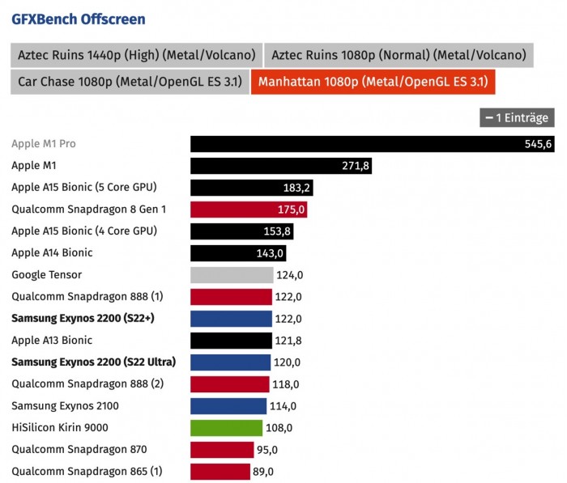
Task: Click HiSilicon Kirin 9000 label
Action: pos(60,427)
